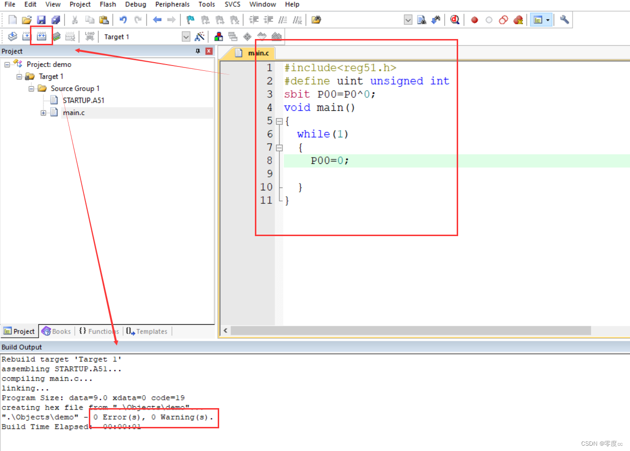Collapse the Target 1 tree node
Screen dimensions: 630x451
pyautogui.click(x=19, y=77)
